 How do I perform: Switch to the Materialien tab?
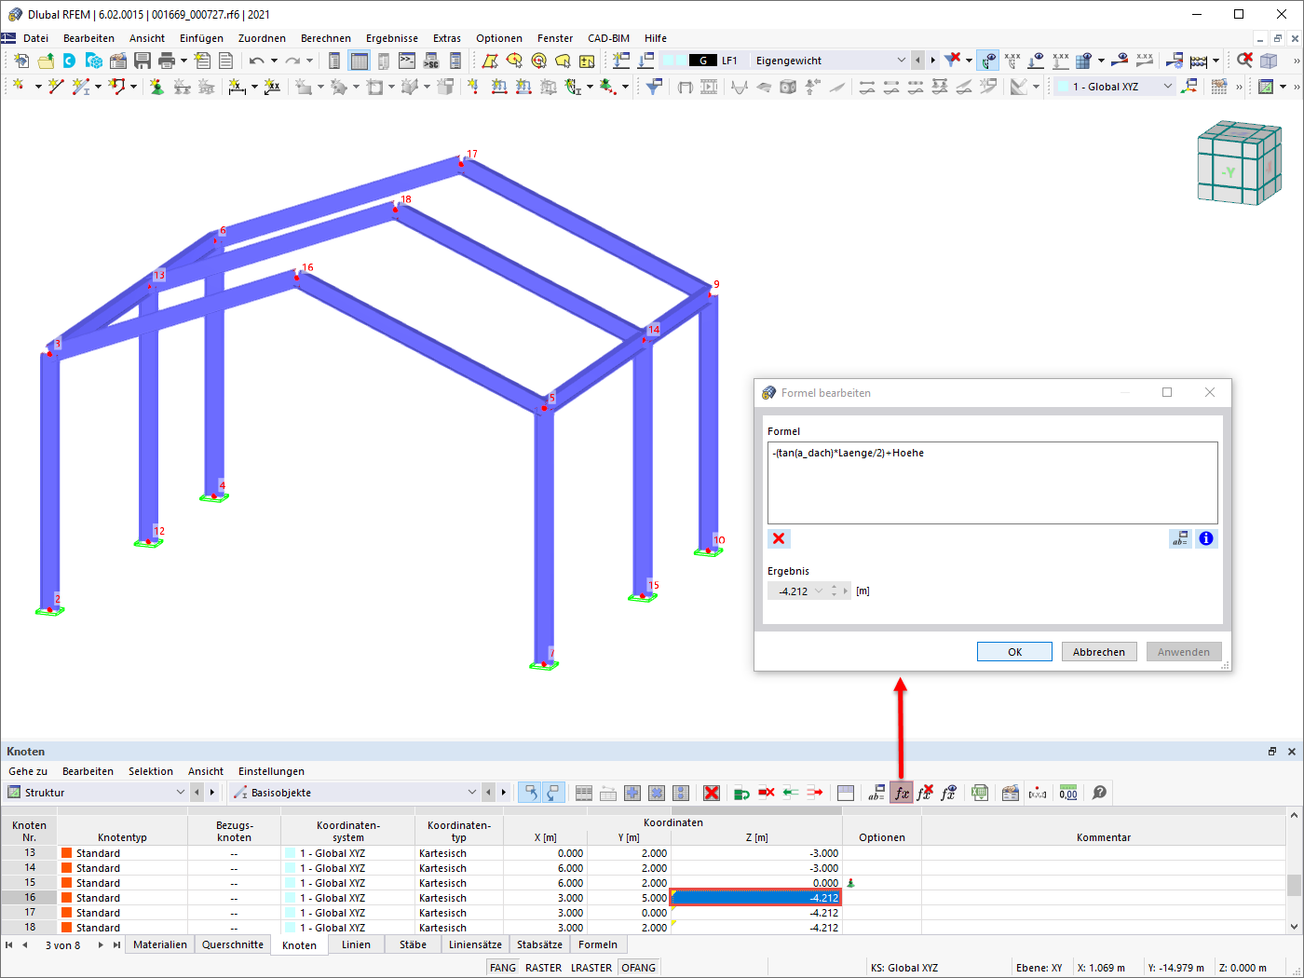click(160, 944)
